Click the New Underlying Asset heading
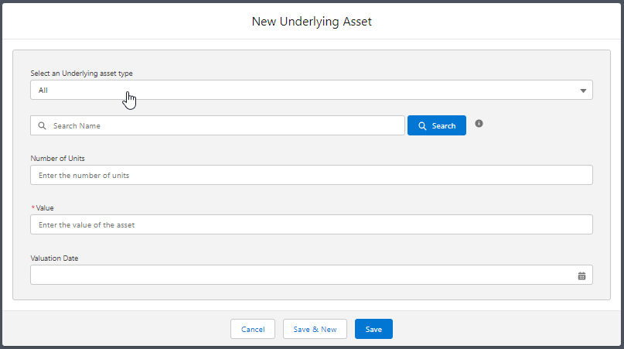The width and height of the screenshot is (624, 349). coord(312,22)
